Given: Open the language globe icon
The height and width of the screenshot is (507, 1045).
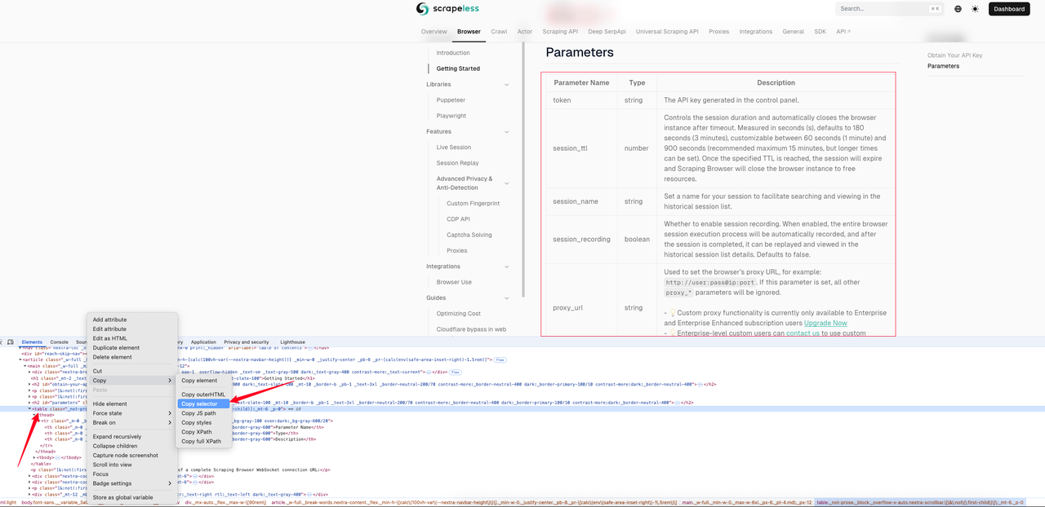Looking at the screenshot, I should [x=958, y=9].
